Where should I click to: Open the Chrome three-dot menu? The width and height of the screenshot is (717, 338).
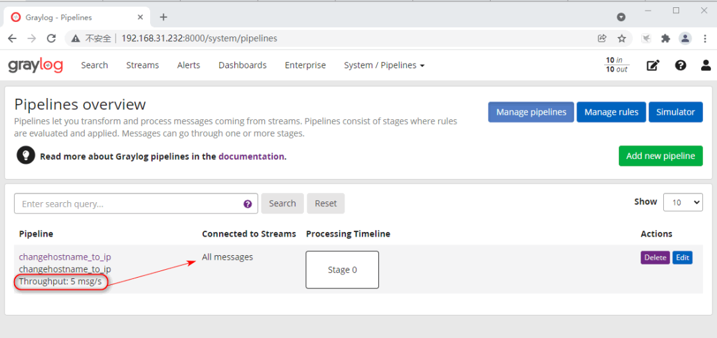point(705,38)
